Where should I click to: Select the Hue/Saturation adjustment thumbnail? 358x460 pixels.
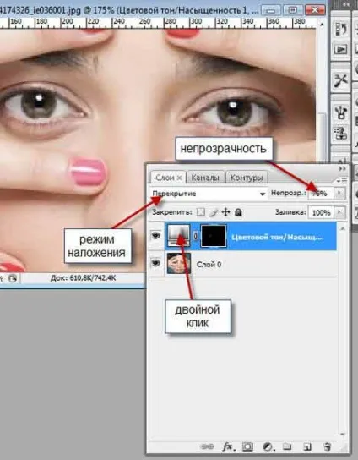tap(178, 235)
